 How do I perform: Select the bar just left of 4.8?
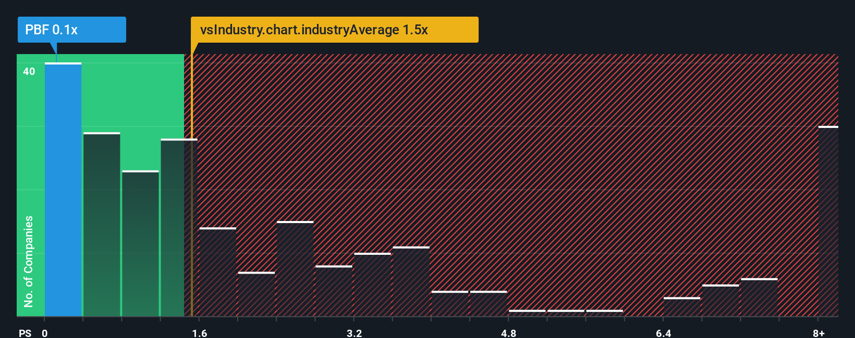488,304
